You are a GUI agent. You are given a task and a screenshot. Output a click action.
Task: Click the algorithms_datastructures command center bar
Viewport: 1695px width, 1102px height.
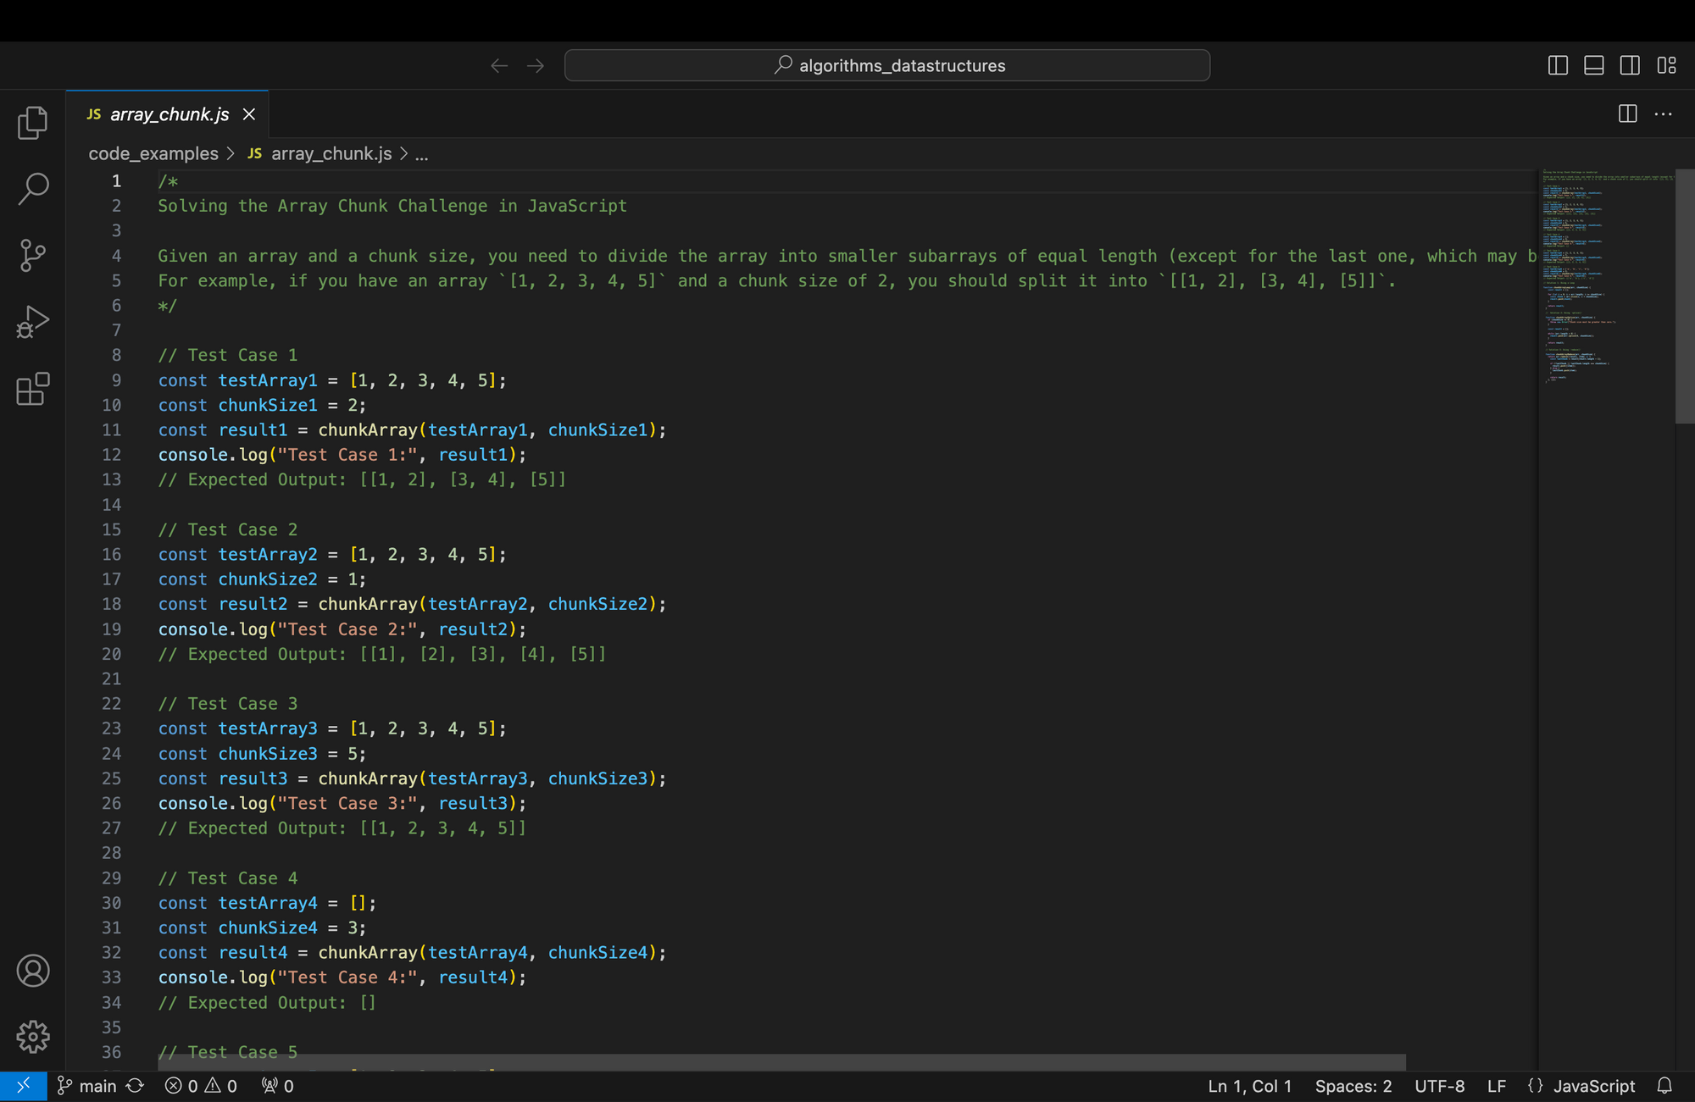[886, 65]
